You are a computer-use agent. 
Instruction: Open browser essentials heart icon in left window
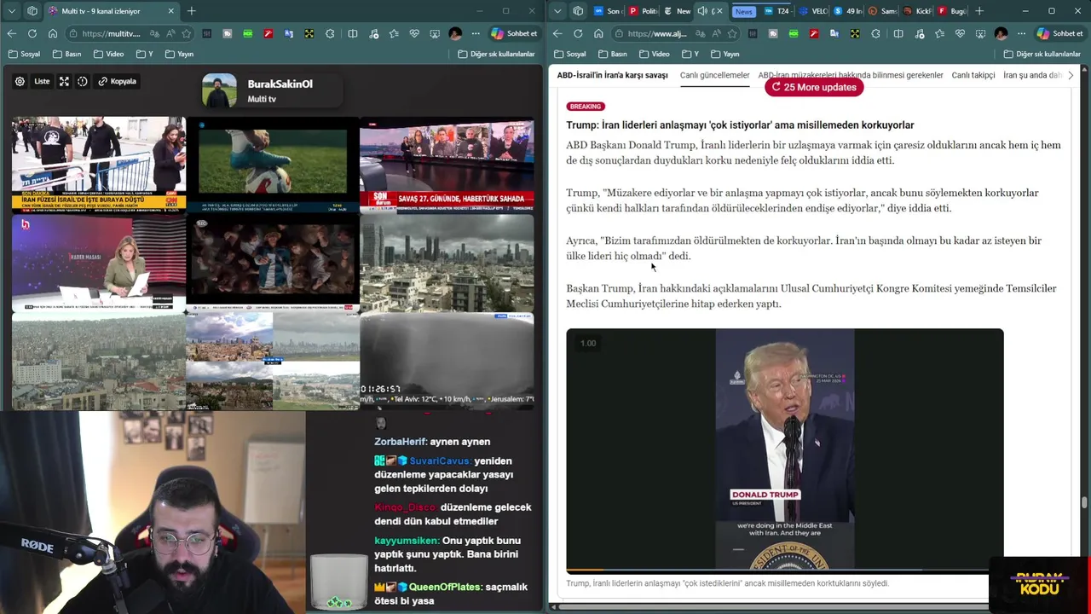[x=414, y=33]
